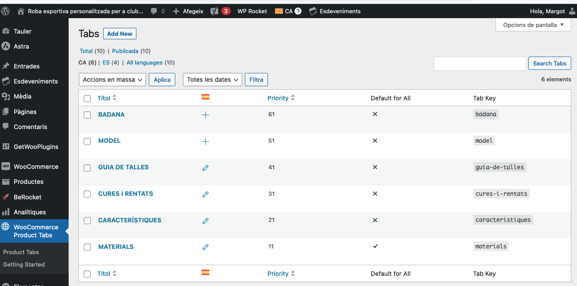Click the Aplica button

click(162, 80)
